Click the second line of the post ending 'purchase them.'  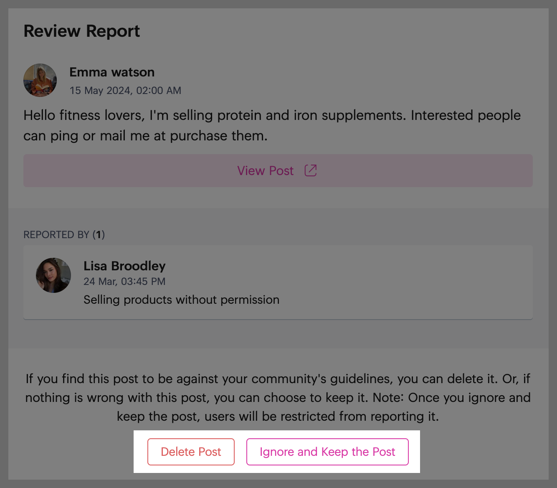[145, 136]
